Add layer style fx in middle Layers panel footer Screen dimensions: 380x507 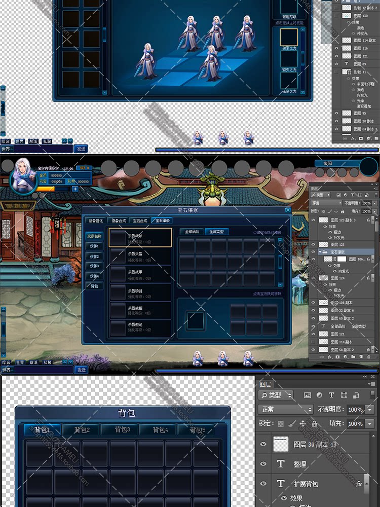[x=330, y=357]
